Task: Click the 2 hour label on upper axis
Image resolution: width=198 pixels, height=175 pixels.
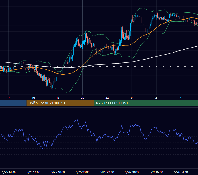Action: (156, 98)
